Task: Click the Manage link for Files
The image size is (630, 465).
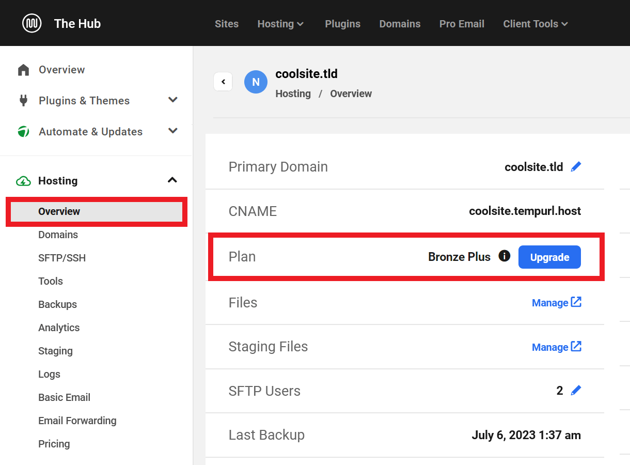Action: coord(550,303)
